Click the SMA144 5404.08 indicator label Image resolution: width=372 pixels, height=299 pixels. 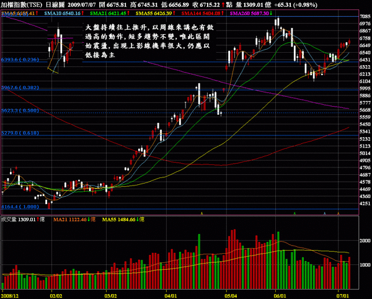203,13
